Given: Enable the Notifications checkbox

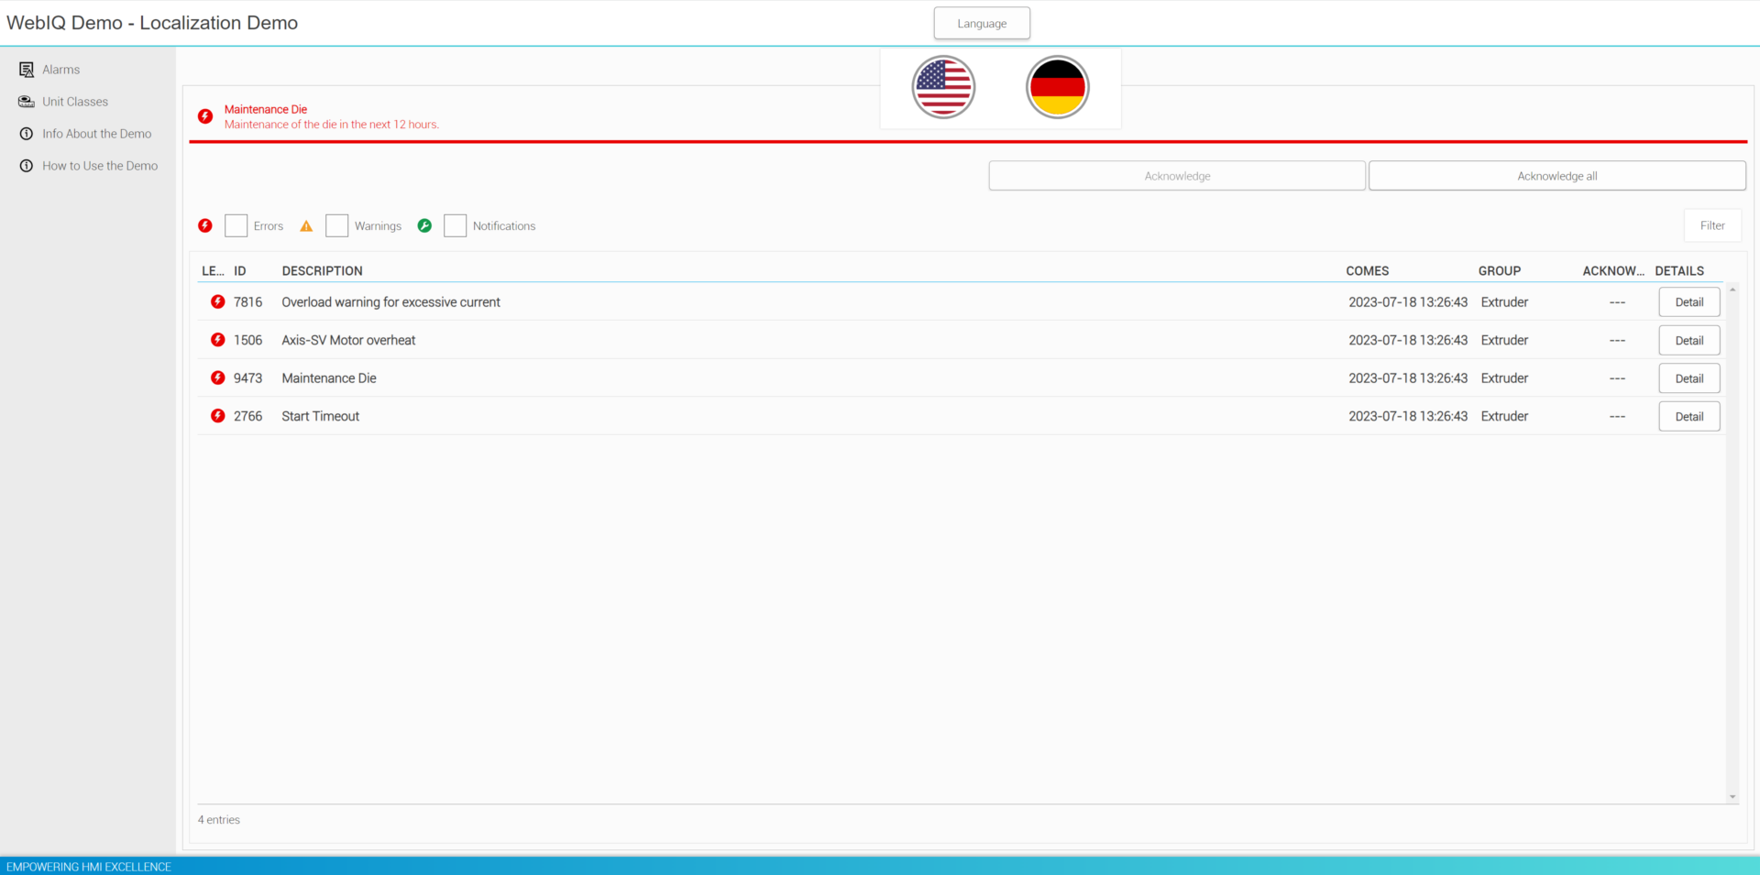Looking at the screenshot, I should [x=455, y=225].
